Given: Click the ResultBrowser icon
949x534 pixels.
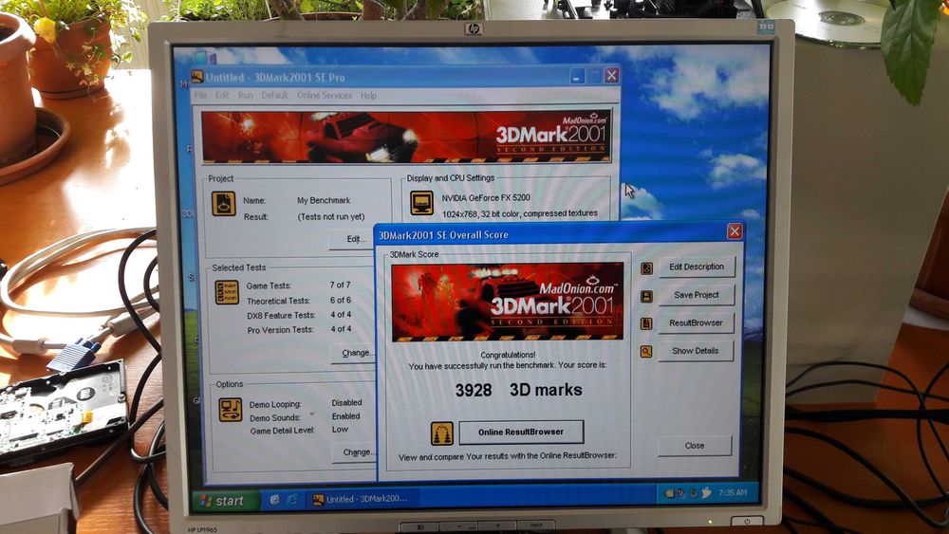Looking at the screenshot, I should pos(646,323).
